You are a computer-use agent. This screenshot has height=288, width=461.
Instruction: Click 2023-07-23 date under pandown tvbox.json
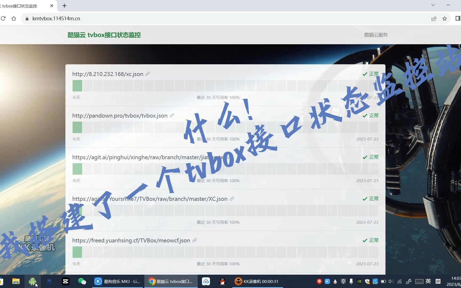[367, 139]
